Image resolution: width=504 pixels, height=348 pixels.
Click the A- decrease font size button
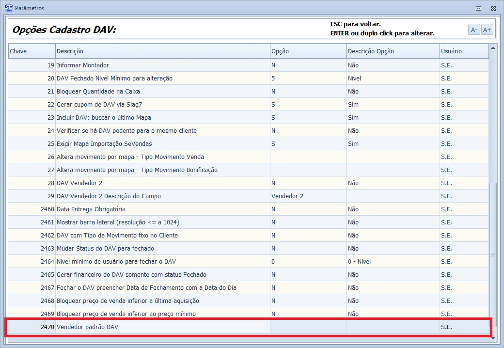click(x=473, y=30)
